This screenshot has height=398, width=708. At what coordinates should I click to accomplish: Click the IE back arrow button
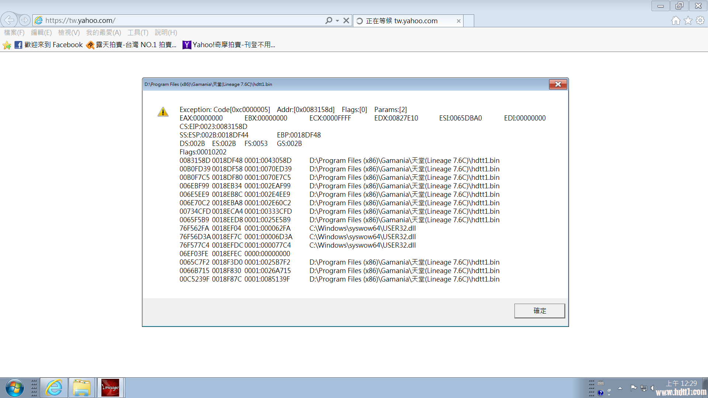[x=9, y=20]
